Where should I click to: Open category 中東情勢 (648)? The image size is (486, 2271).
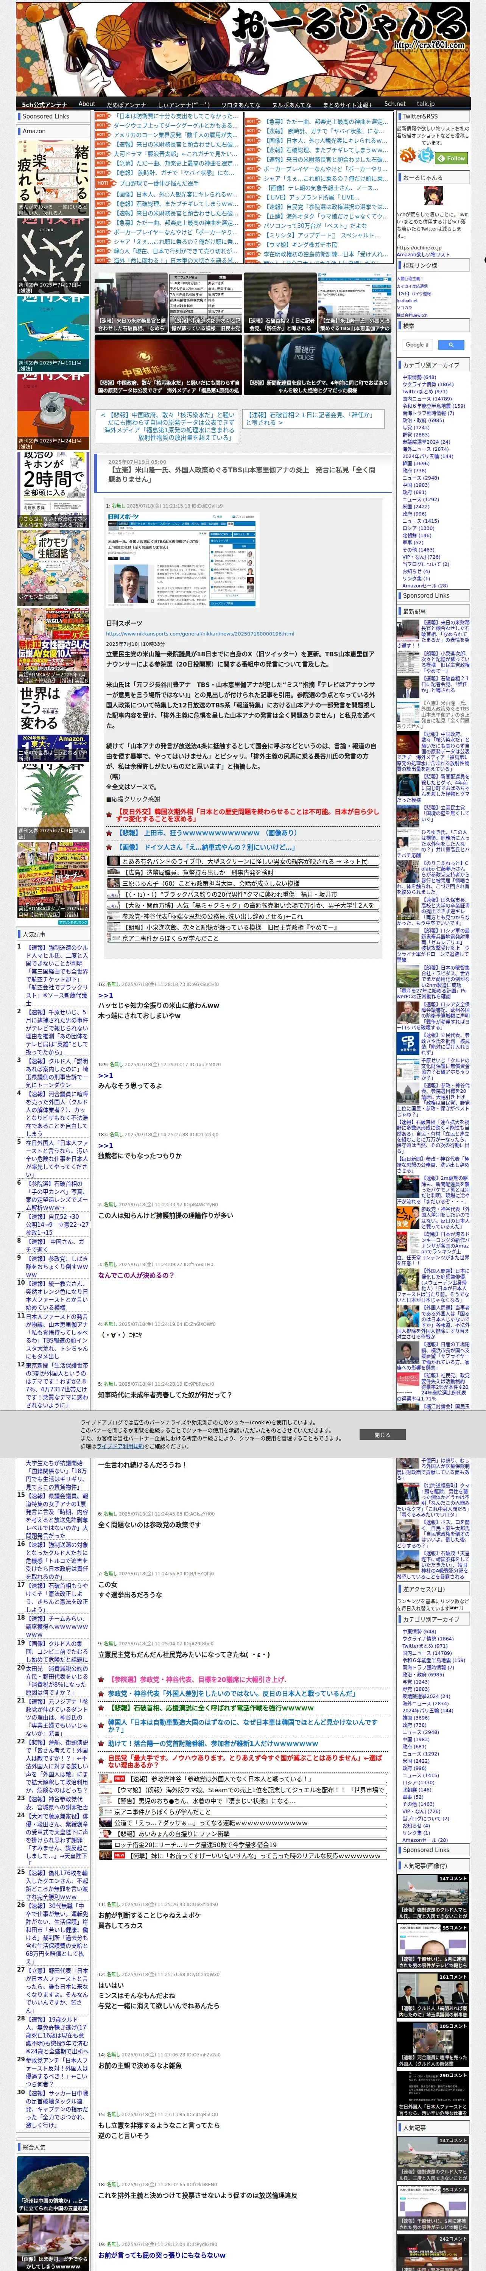point(419,377)
